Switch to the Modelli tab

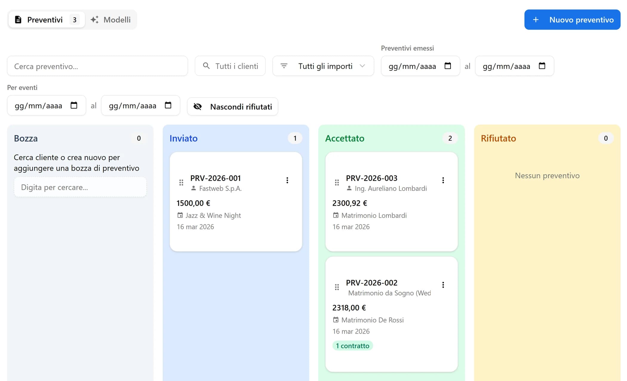click(x=111, y=20)
